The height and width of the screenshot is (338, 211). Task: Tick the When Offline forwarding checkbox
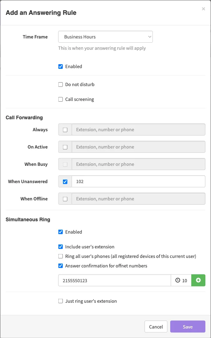(65, 199)
